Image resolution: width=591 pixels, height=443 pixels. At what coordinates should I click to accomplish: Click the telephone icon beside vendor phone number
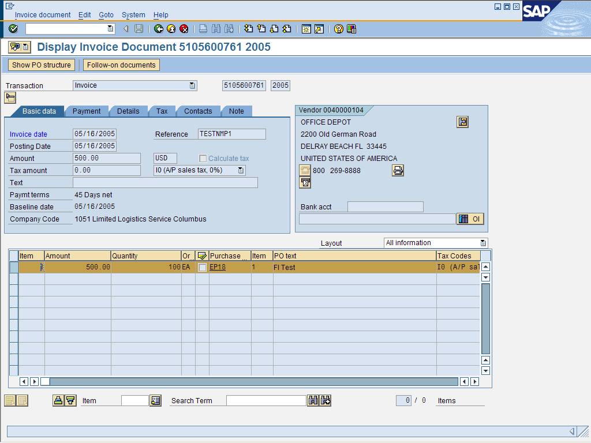305,170
